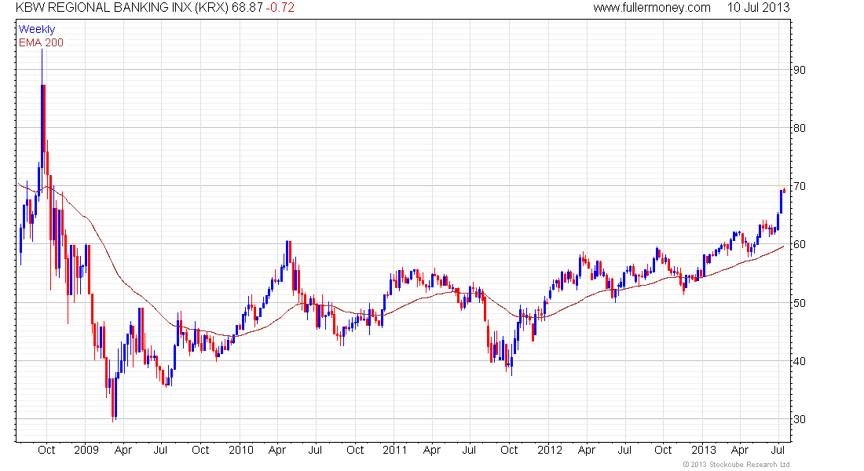Select the 2013 marker on the time axis
Screen dimensions: 864x471
pyautogui.click(x=704, y=451)
